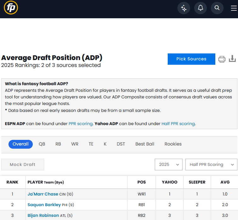238x220 pixels.
Task: Click the Pick Sources button
Action: tap(191, 59)
